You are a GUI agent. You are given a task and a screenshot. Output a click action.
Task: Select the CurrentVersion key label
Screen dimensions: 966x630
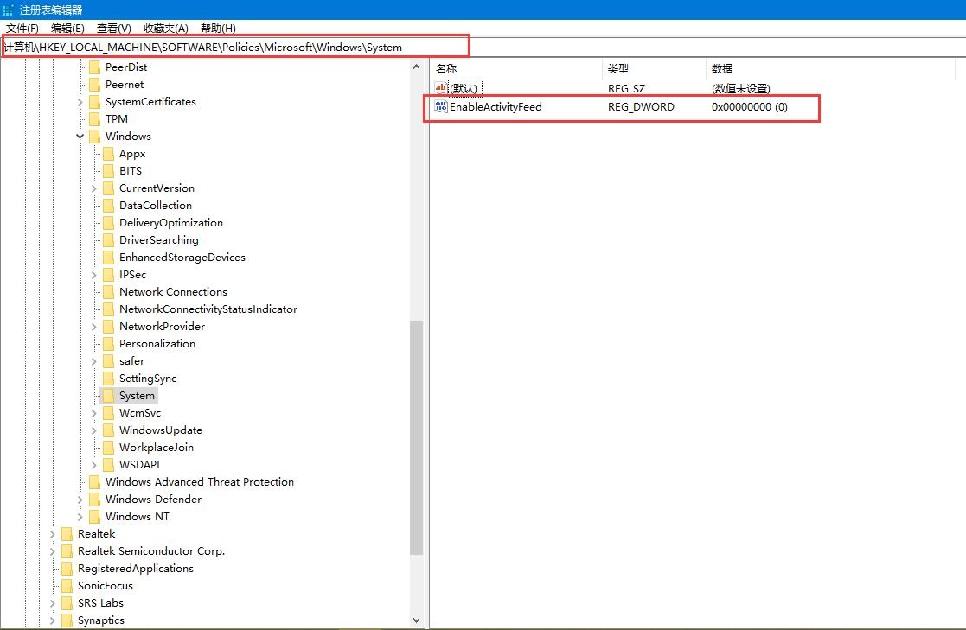coord(157,188)
